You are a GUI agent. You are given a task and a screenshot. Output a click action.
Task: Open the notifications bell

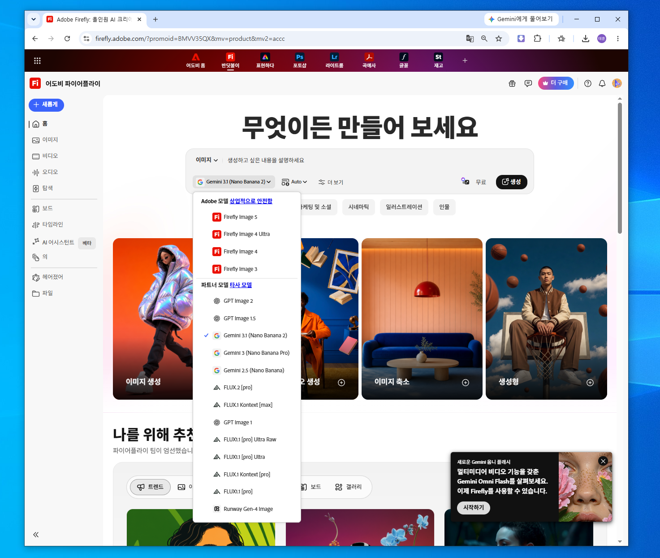602,83
